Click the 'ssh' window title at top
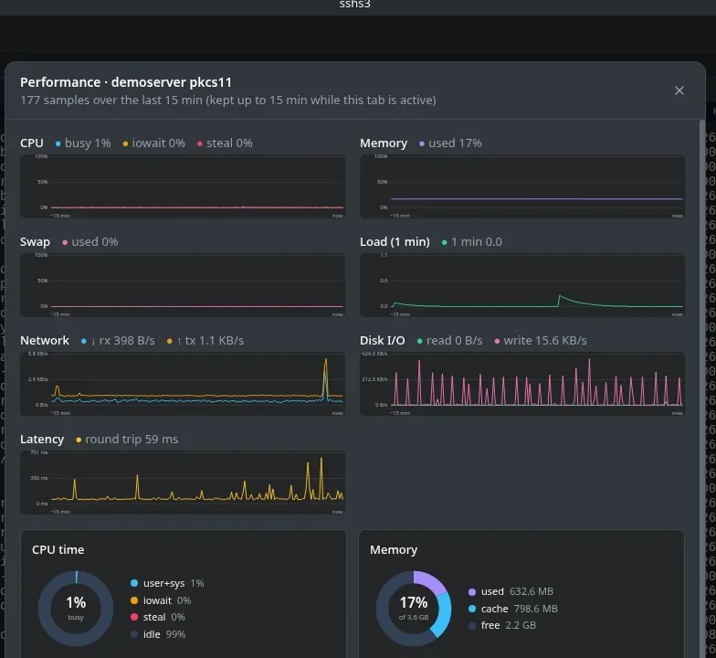 [354, 4]
